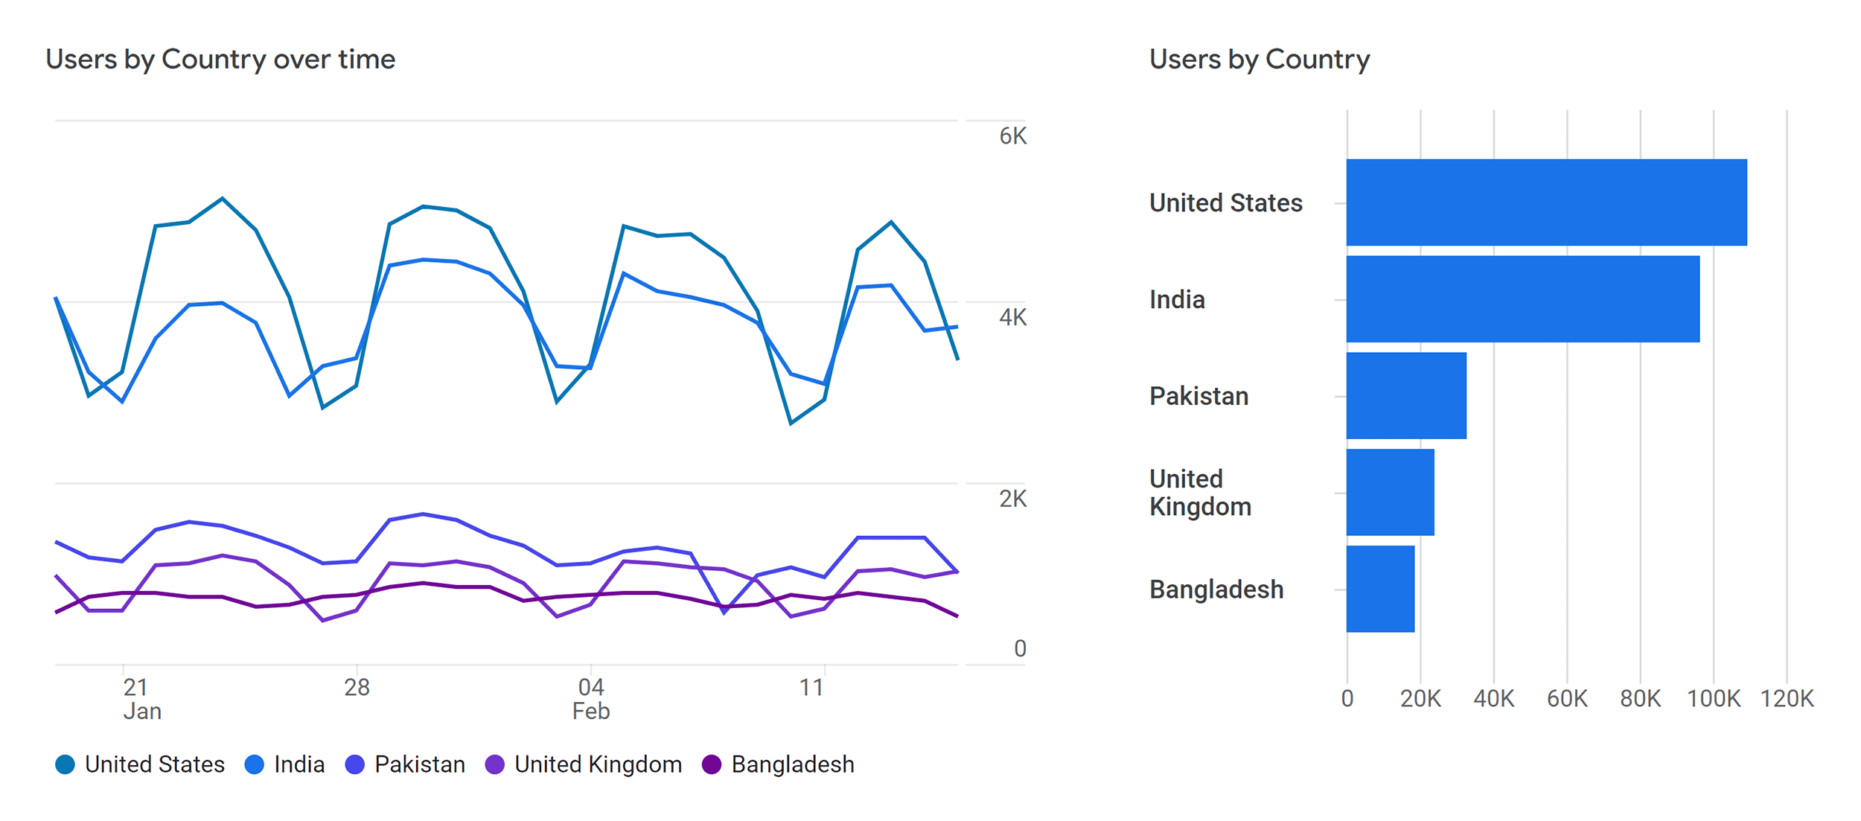Toggle the United States legend label

(x=155, y=764)
